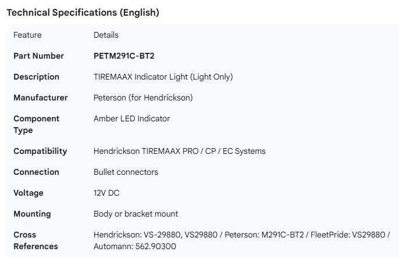Click the Technical Specifications (English) heading

point(83,13)
